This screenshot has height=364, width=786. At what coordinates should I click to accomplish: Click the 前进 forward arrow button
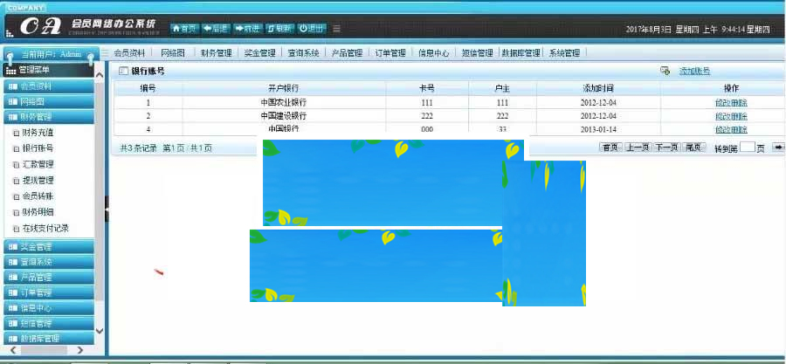[247, 28]
